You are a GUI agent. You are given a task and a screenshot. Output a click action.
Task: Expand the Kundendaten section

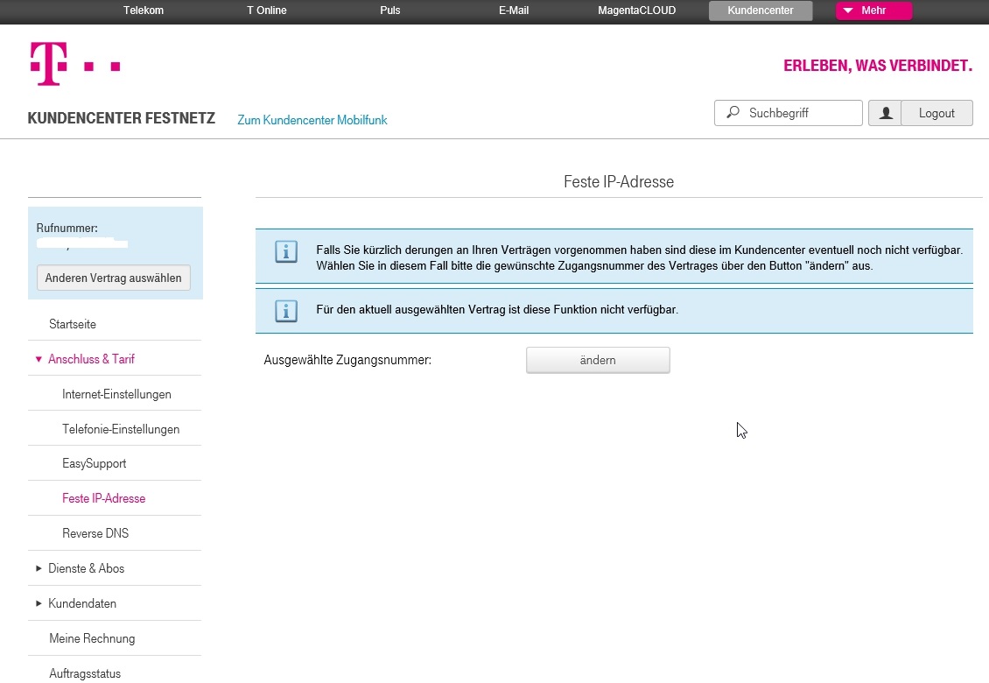click(81, 603)
